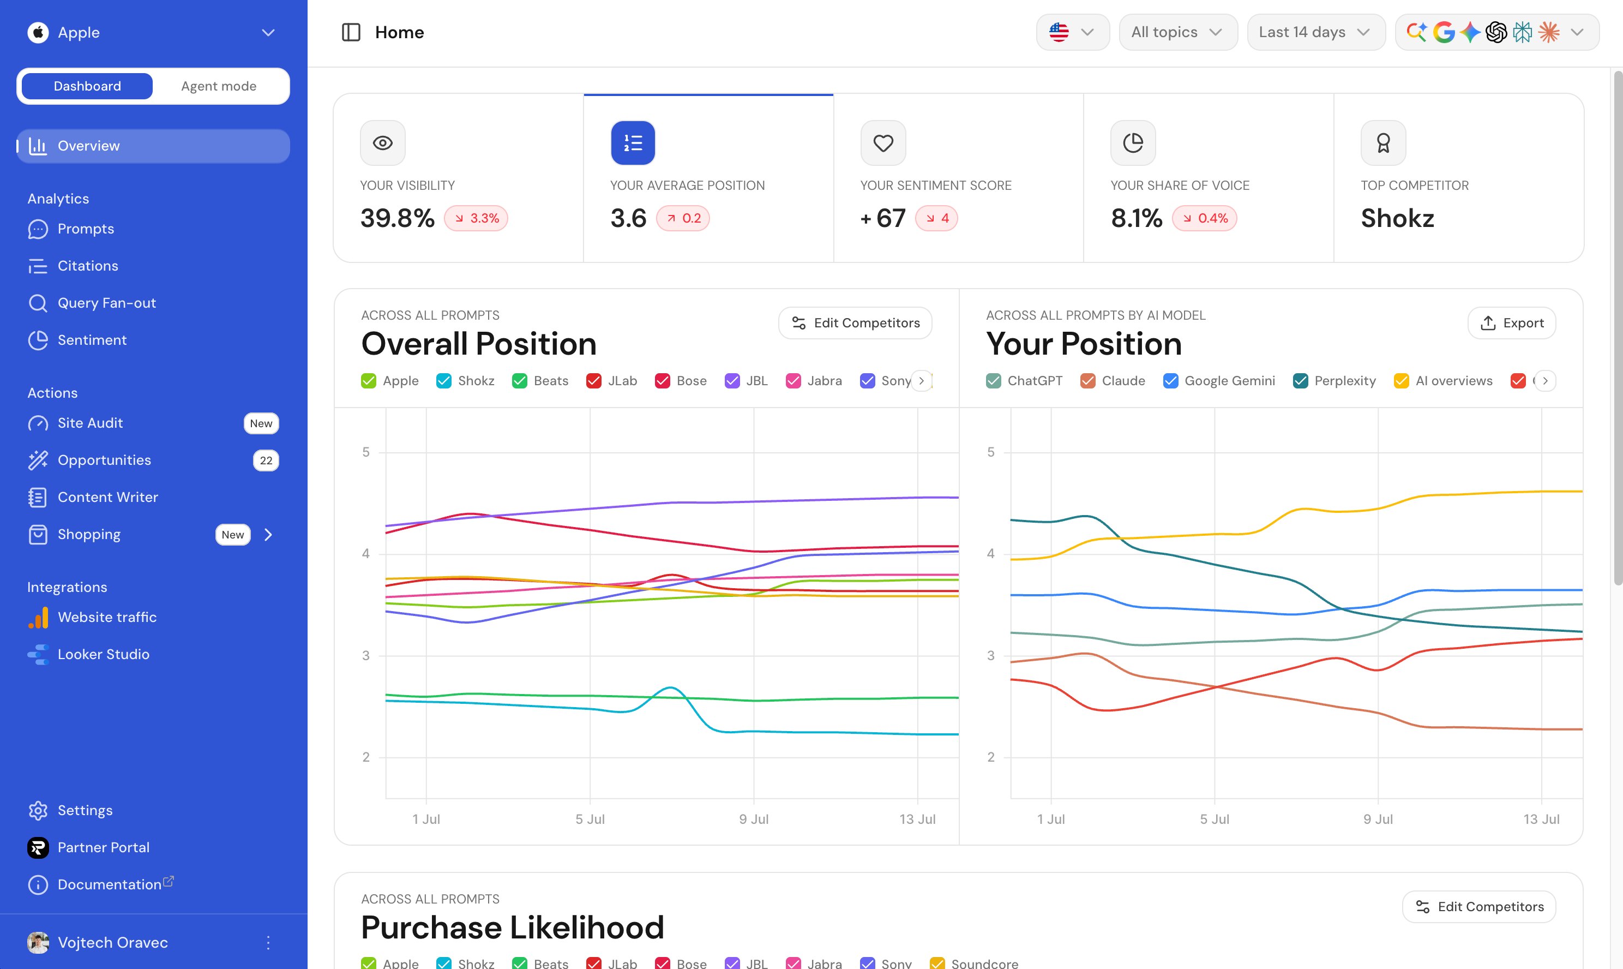Toggle the Sony color checkbox in Overall Position
This screenshot has height=969, width=1623.
coord(867,381)
